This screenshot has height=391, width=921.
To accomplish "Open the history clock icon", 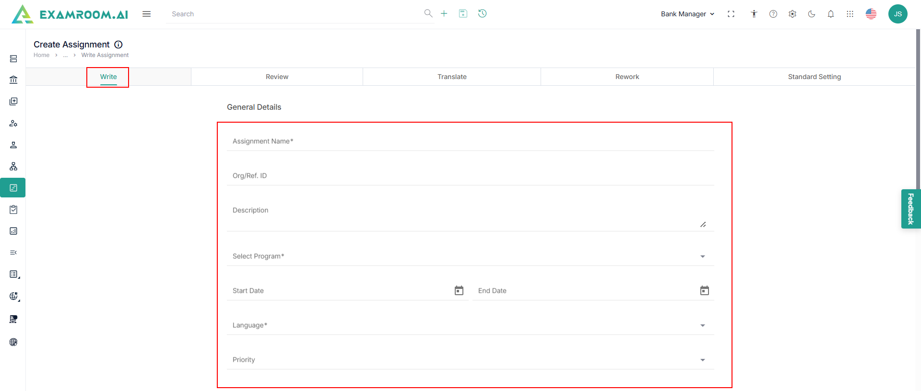I will [x=483, y=13].
